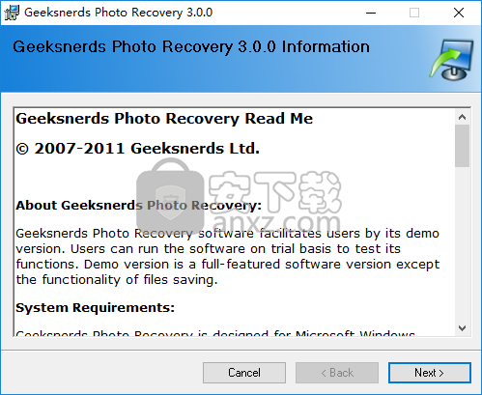Click the scroll down arrow of Read Me
The image size is (482, 395).
(x=462, y=328)
